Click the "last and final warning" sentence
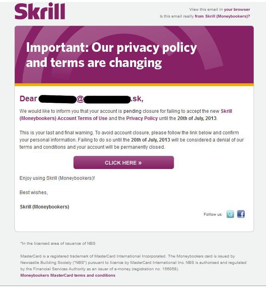 (x=56, y=133)
